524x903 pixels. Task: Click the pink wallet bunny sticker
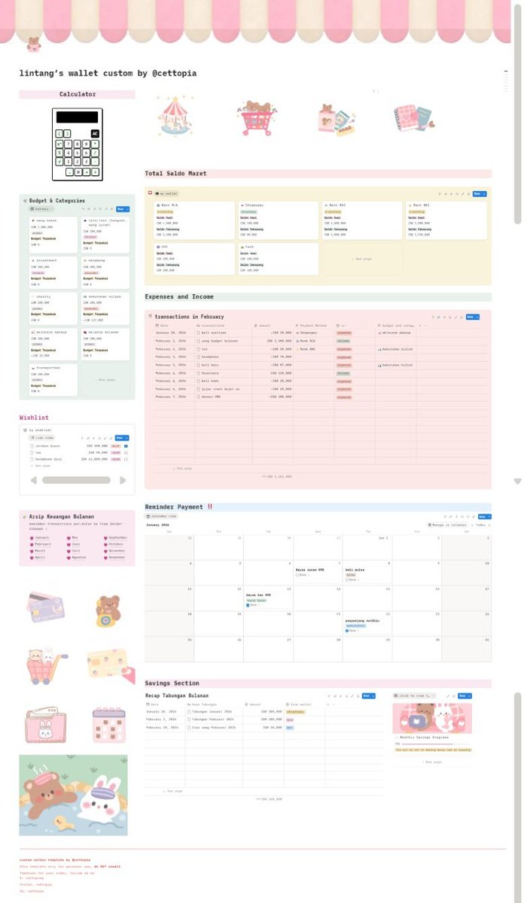tap(44, 726)
